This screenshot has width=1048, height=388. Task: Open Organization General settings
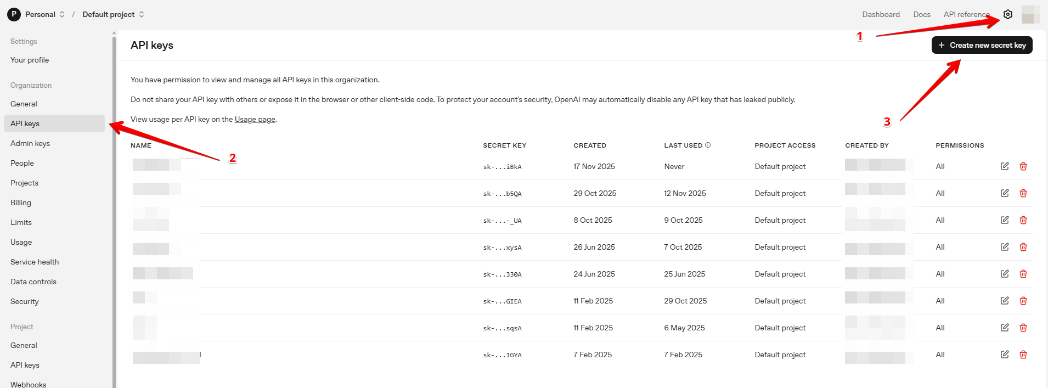(x=24, y=104)
